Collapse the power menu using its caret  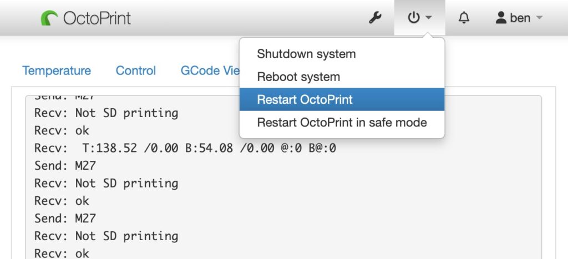(x=429, y=18)
